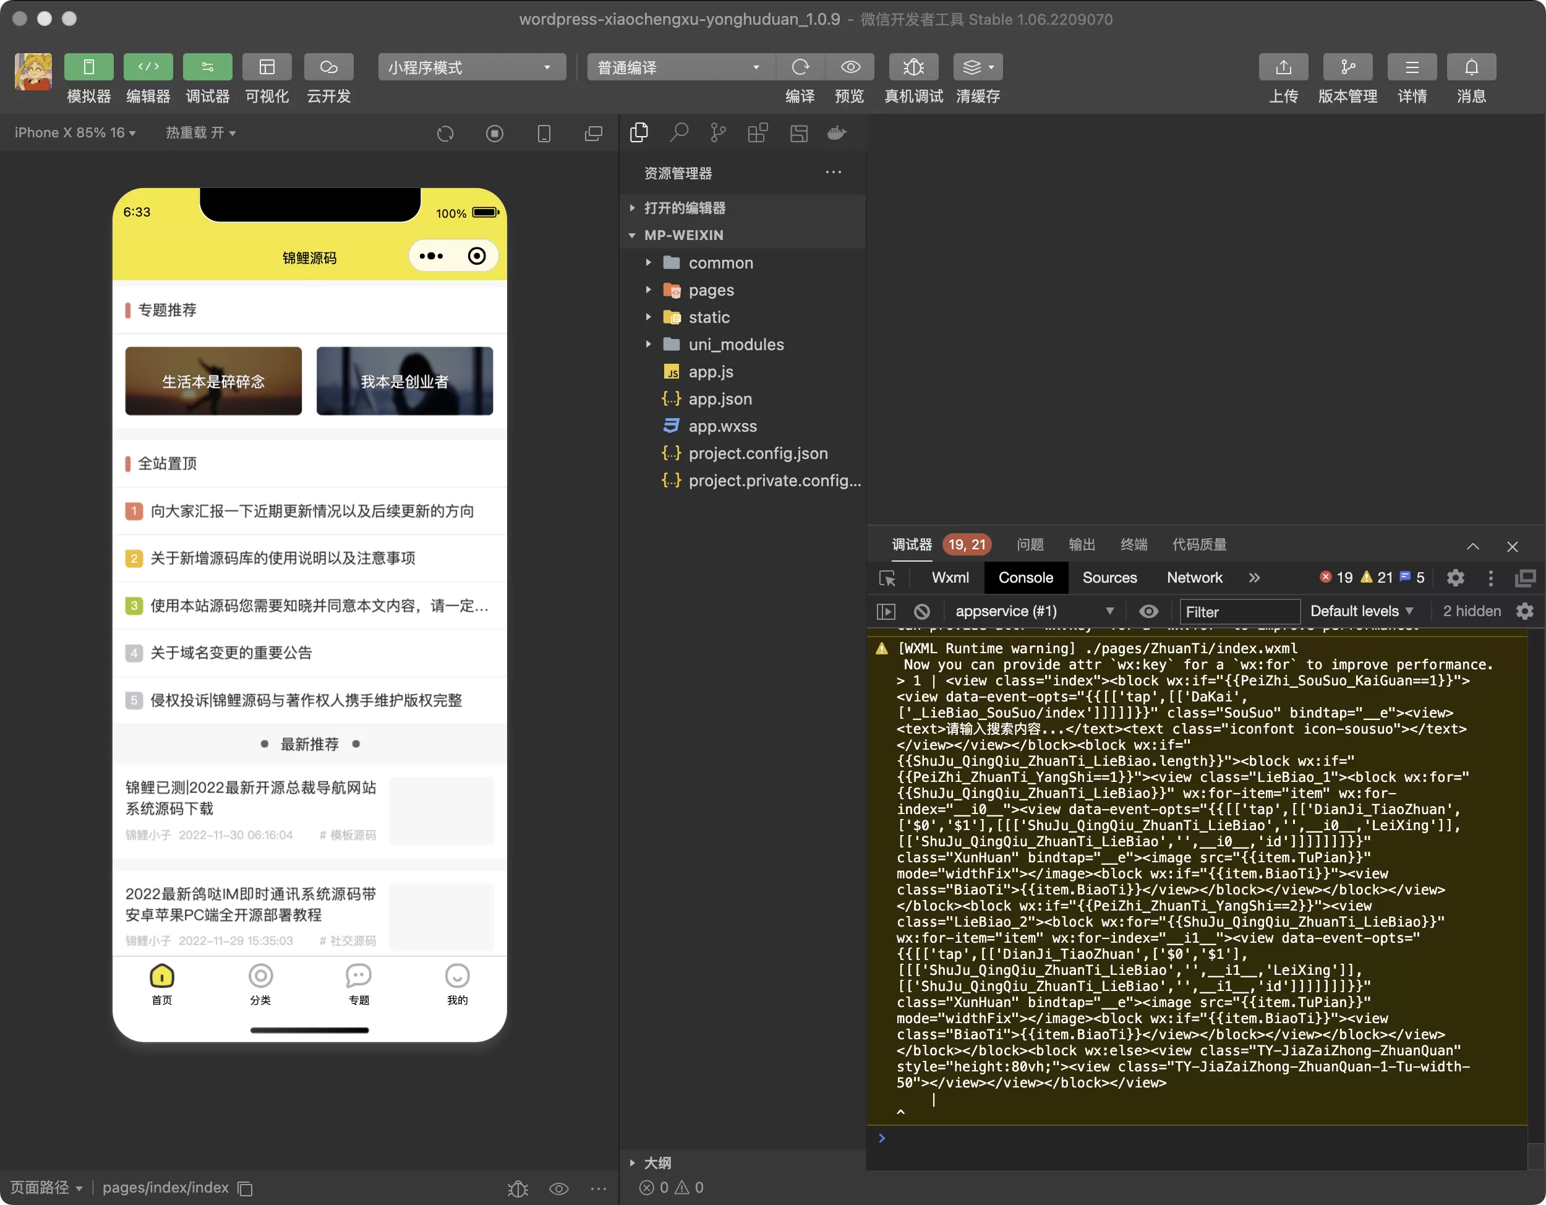Image resolution: width=1546 pixels, height=1205 pixels.
Task: Open the messages (消息) bell icon
Action: coord(1472,67)
